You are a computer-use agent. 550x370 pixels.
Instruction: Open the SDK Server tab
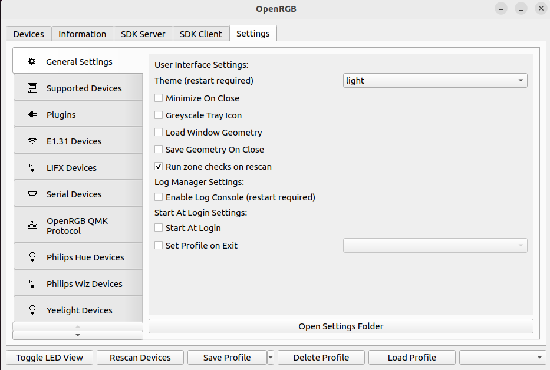(143, 34)
